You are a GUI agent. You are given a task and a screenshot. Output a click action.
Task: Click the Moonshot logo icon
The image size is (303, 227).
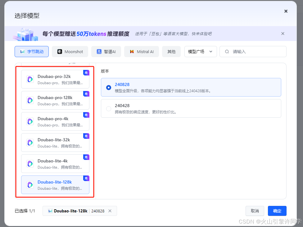pos(60,52)
